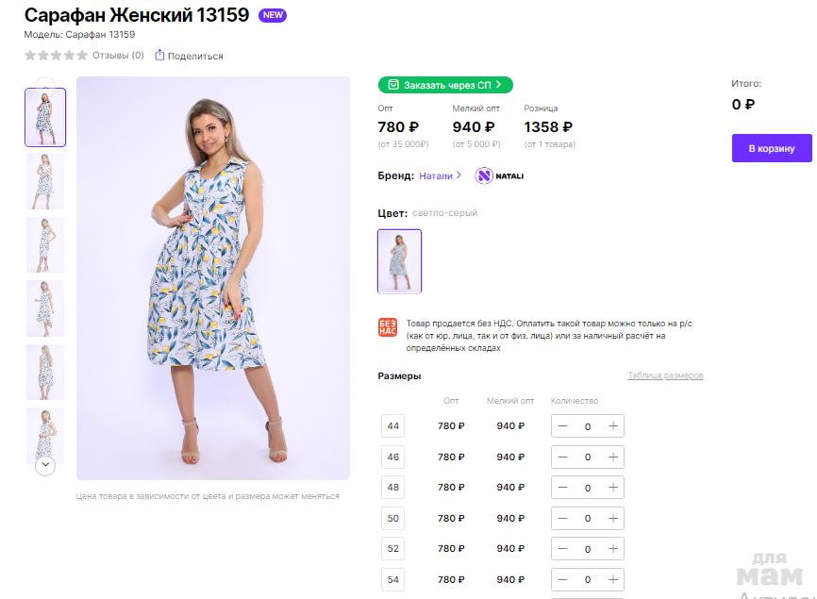
Task: Click the plus icon for size 54
Action: tap(613, 580)
